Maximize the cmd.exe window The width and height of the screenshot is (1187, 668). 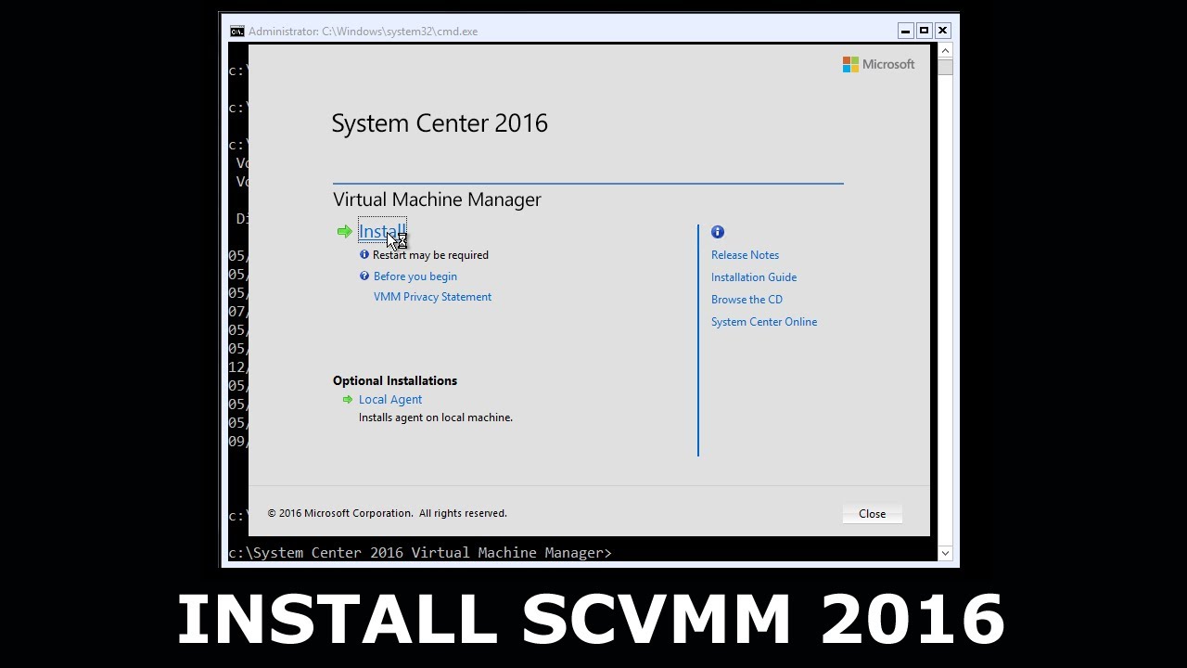pos(924,31)
